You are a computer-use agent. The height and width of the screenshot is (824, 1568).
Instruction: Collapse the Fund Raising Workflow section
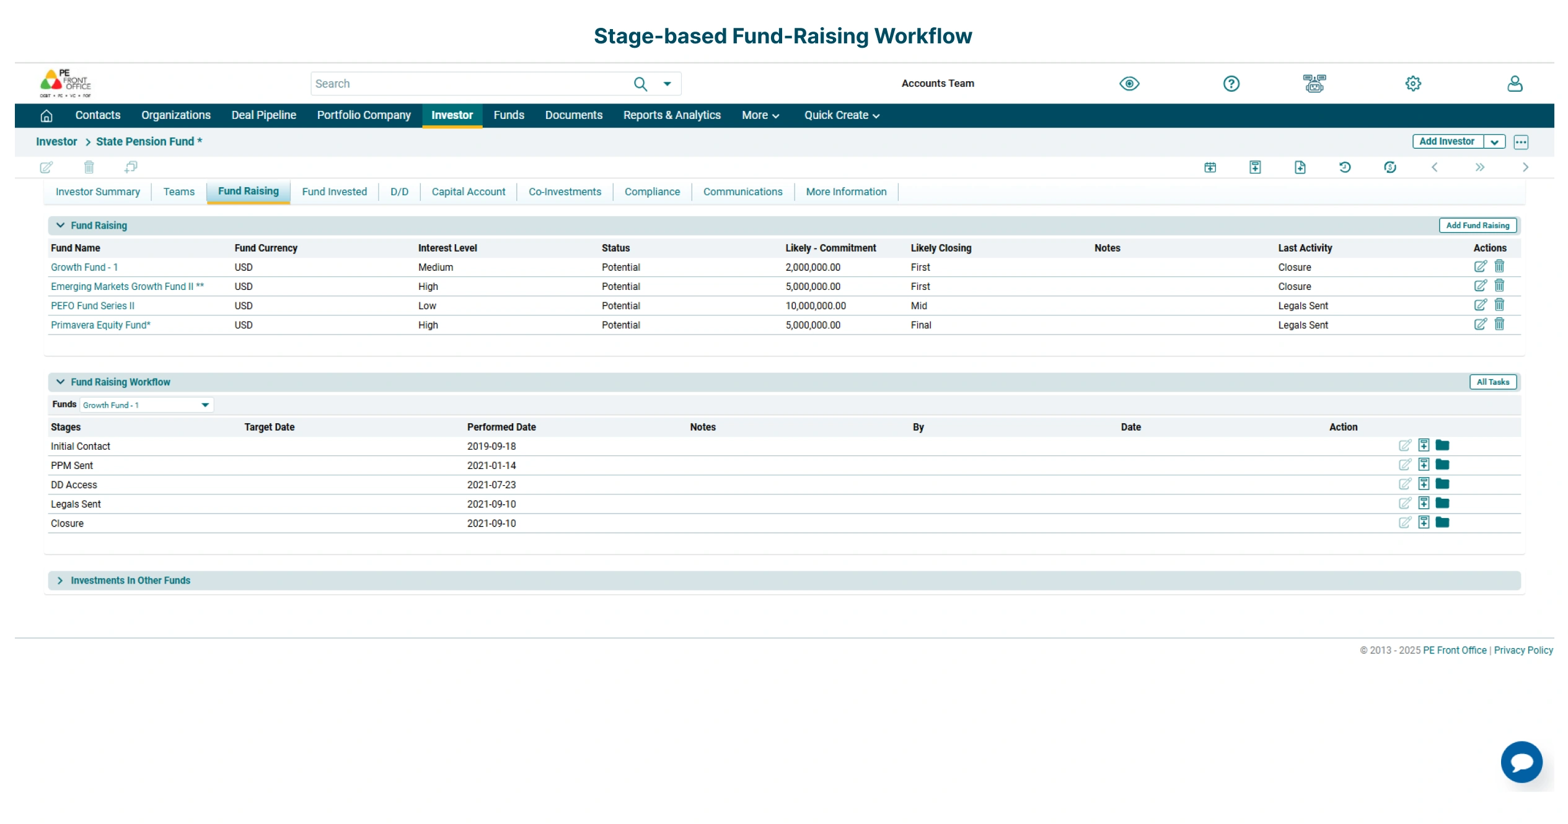[60, 382]
